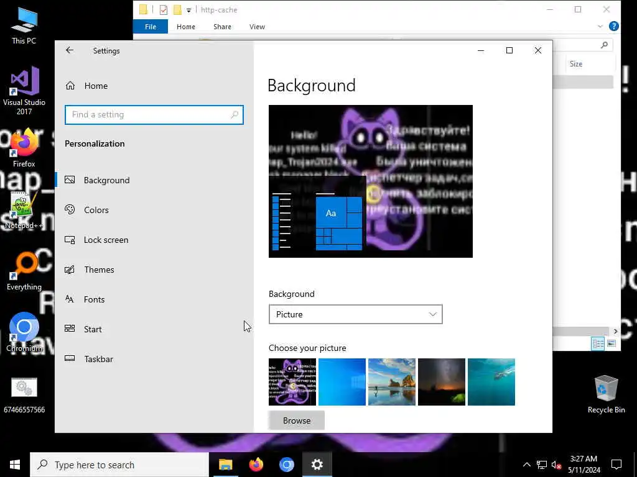Click the Browse button
This screenshot has height=477, width=637.
297,420
